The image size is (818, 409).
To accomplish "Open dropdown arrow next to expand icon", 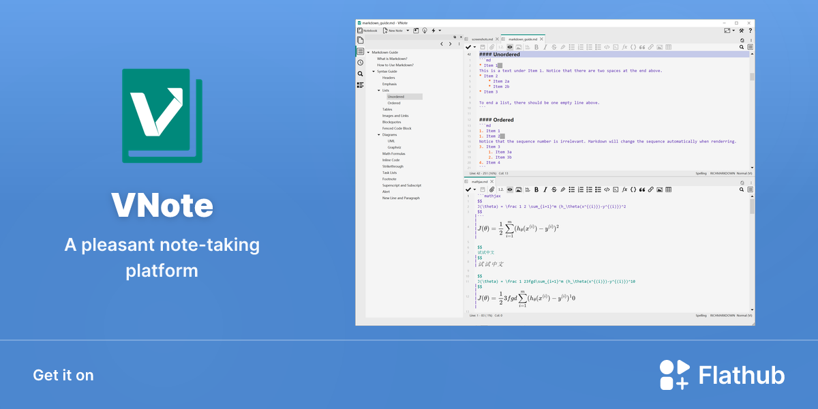I will click(x=733, y=30).
